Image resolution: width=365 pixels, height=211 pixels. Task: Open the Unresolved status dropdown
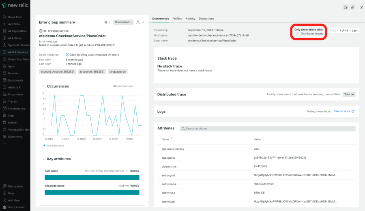point(123,22)
